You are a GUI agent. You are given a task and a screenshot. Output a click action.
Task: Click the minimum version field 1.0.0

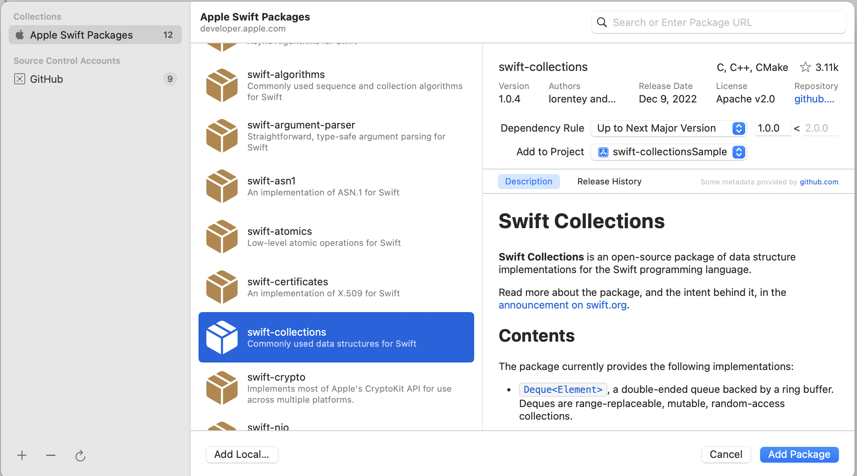(772, 128)
